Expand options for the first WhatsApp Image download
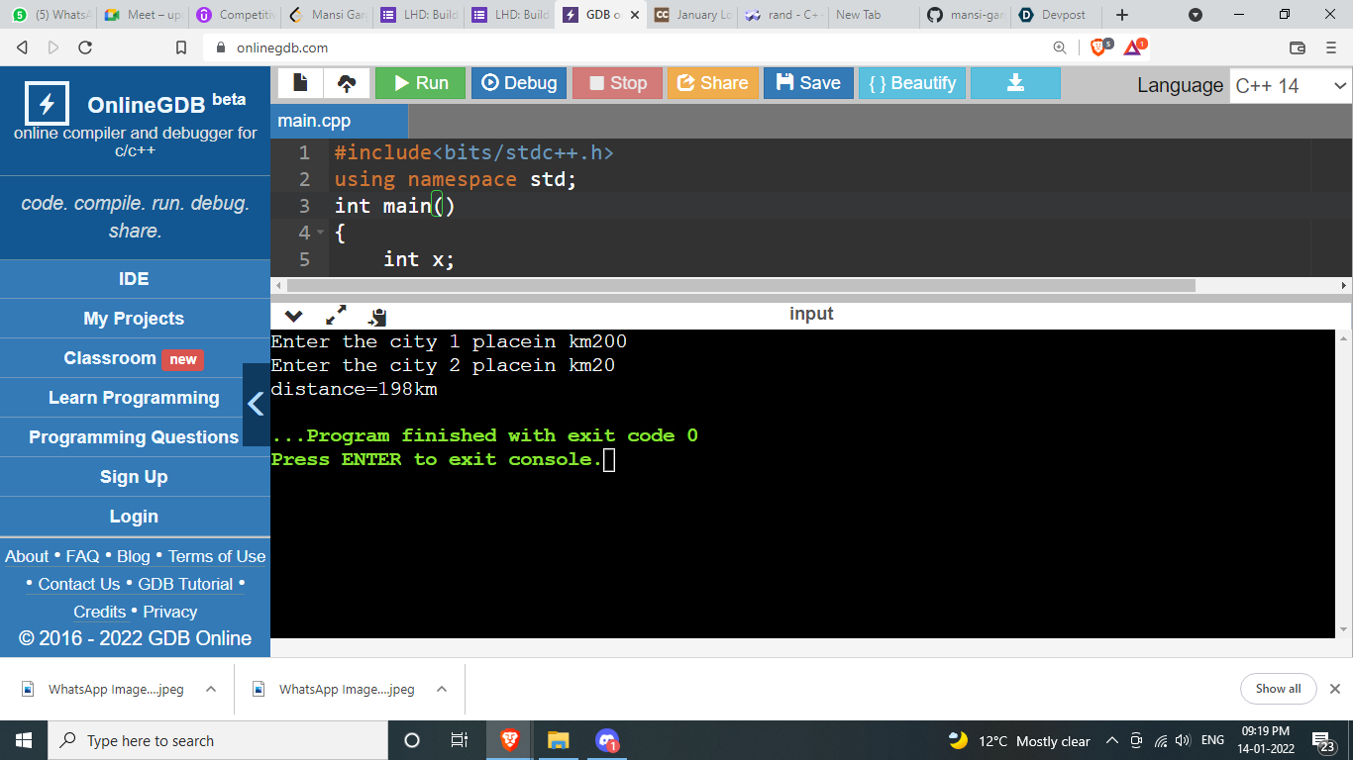Viewport: 1353px width, 760px height. tap(211, 689)
